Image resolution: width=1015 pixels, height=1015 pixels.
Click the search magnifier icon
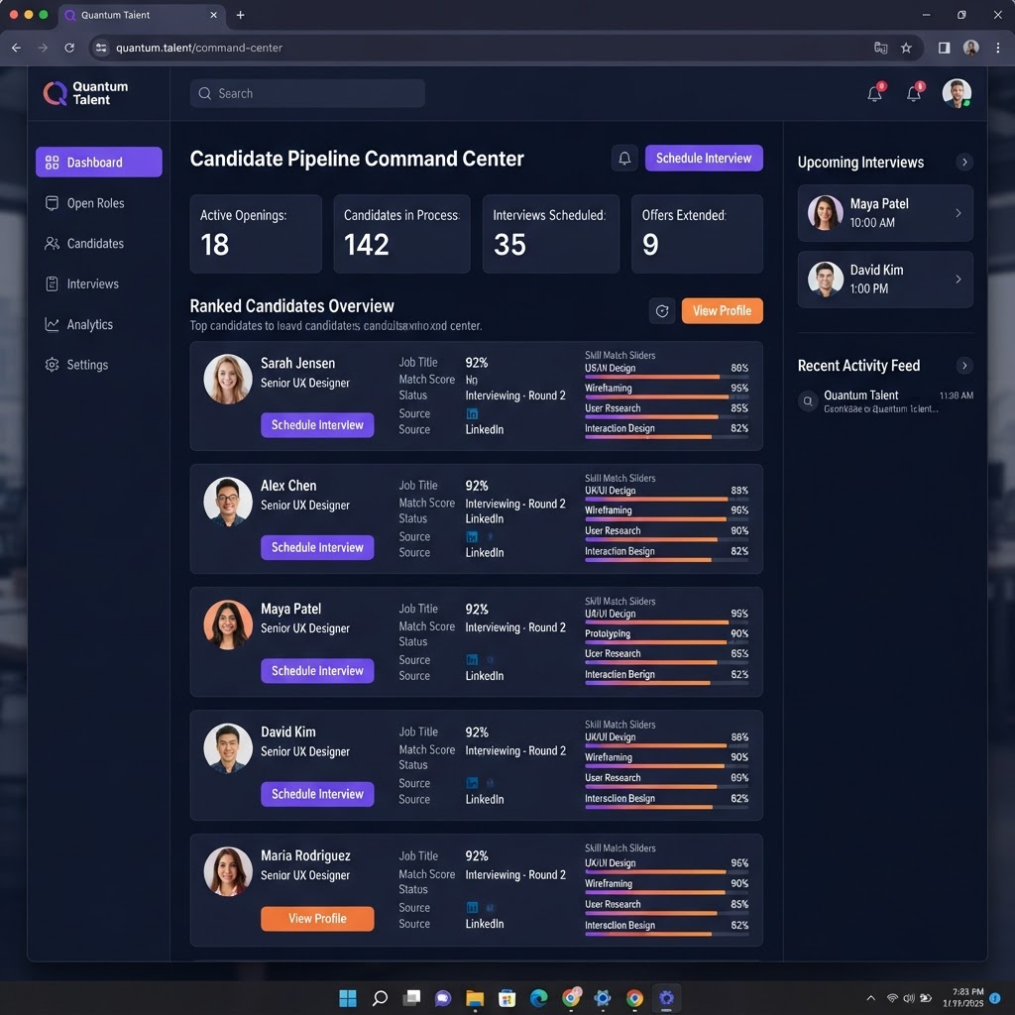pyautogui.click(x=204, y=93)
